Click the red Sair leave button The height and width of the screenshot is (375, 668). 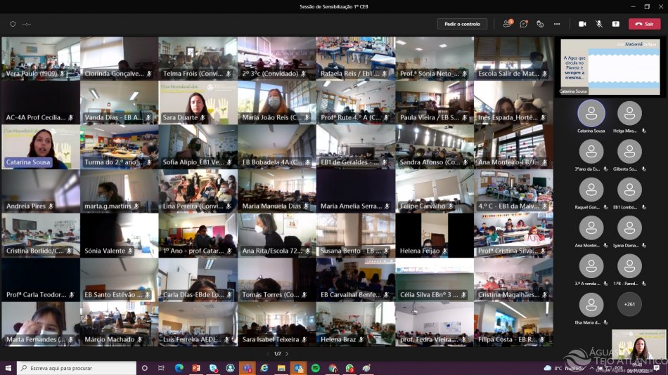coord(644,24)
